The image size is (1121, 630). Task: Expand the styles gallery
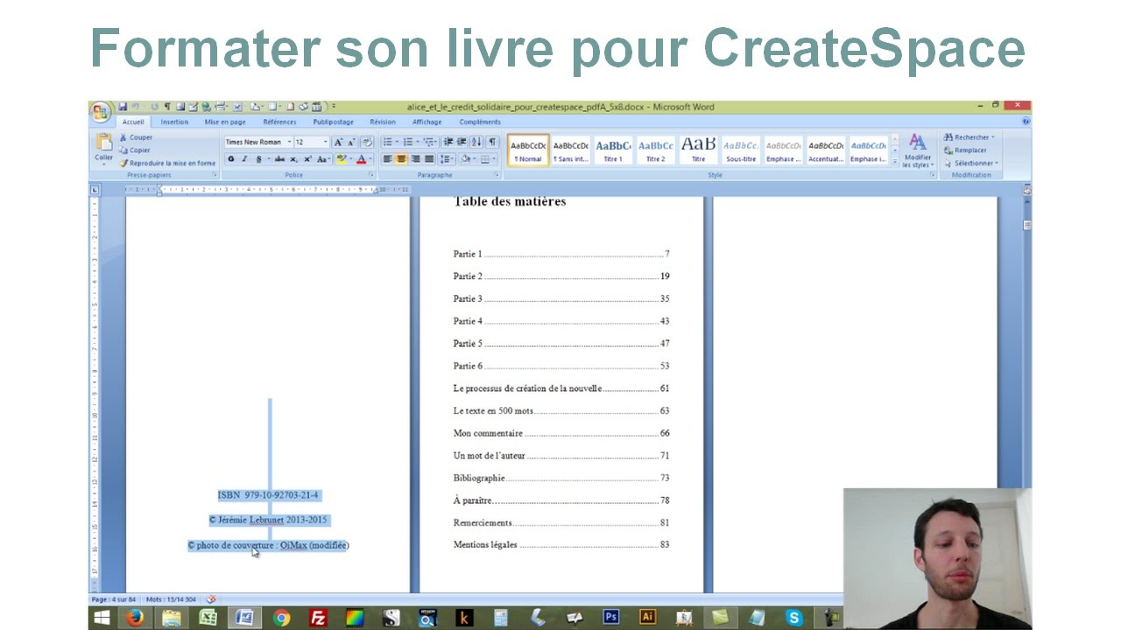894,161
